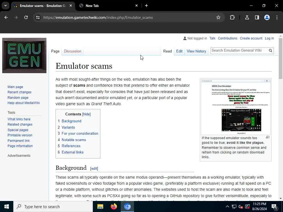Click the Log in link
The width and height of the screenshot is (283, 212).
269,38
